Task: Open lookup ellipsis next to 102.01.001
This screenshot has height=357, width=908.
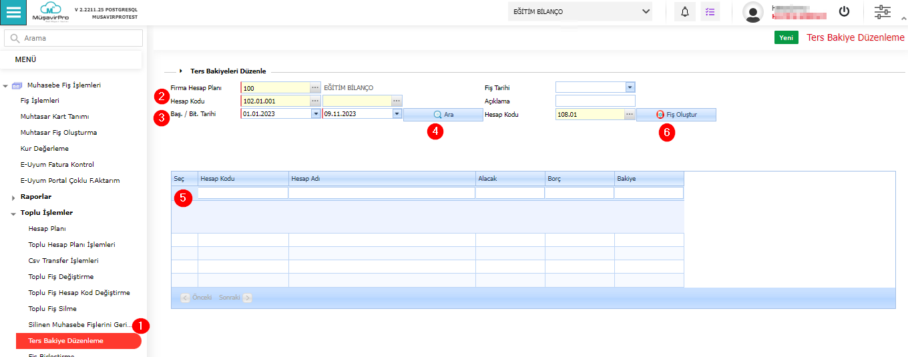Action: point(315,101)
